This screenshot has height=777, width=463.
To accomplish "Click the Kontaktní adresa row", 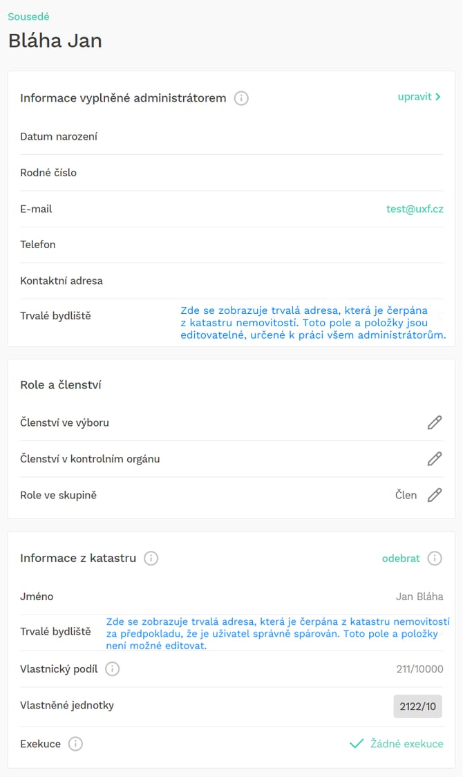I will pos(231,281).
